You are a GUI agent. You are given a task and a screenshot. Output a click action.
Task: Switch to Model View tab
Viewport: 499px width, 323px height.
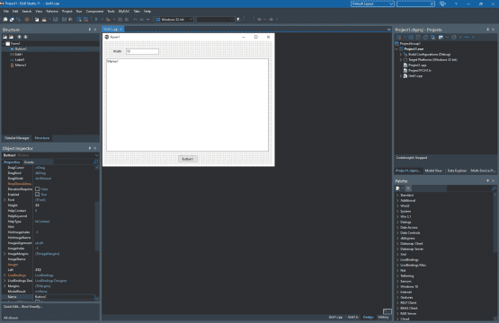pyautogui.click(x=433, y=170)
